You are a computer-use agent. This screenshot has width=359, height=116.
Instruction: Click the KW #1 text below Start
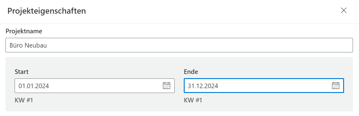tap(24, 100)
